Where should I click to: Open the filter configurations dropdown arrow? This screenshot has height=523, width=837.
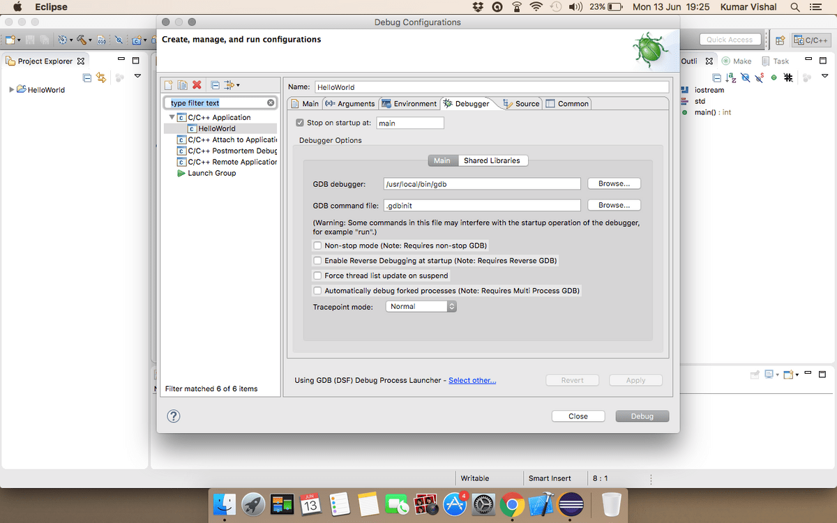point(238,85)
